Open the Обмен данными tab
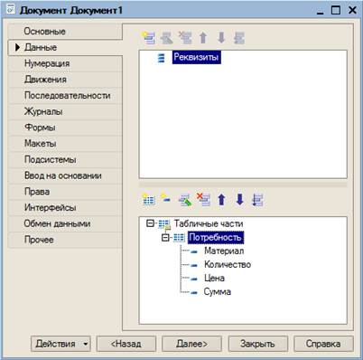The height and width of the screenshot is (360, 363). tap(65, 223)
